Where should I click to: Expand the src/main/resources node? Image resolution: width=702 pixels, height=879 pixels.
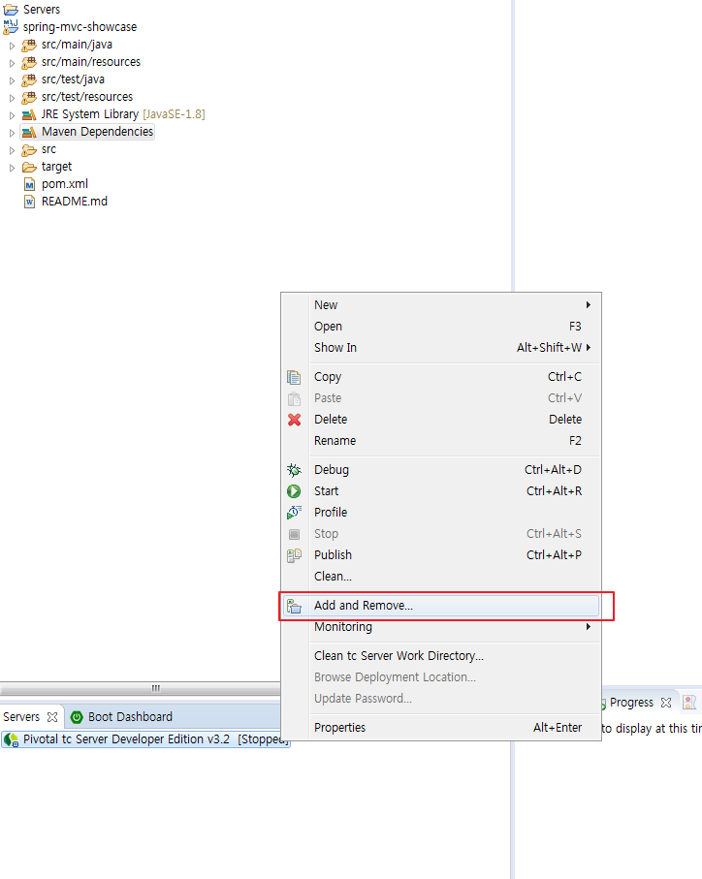tap(12, 63)
